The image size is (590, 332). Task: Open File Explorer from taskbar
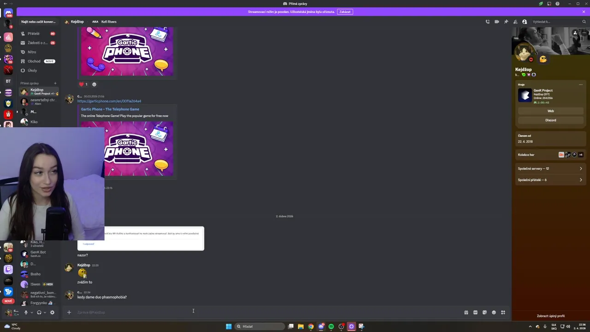click(301, 326)
